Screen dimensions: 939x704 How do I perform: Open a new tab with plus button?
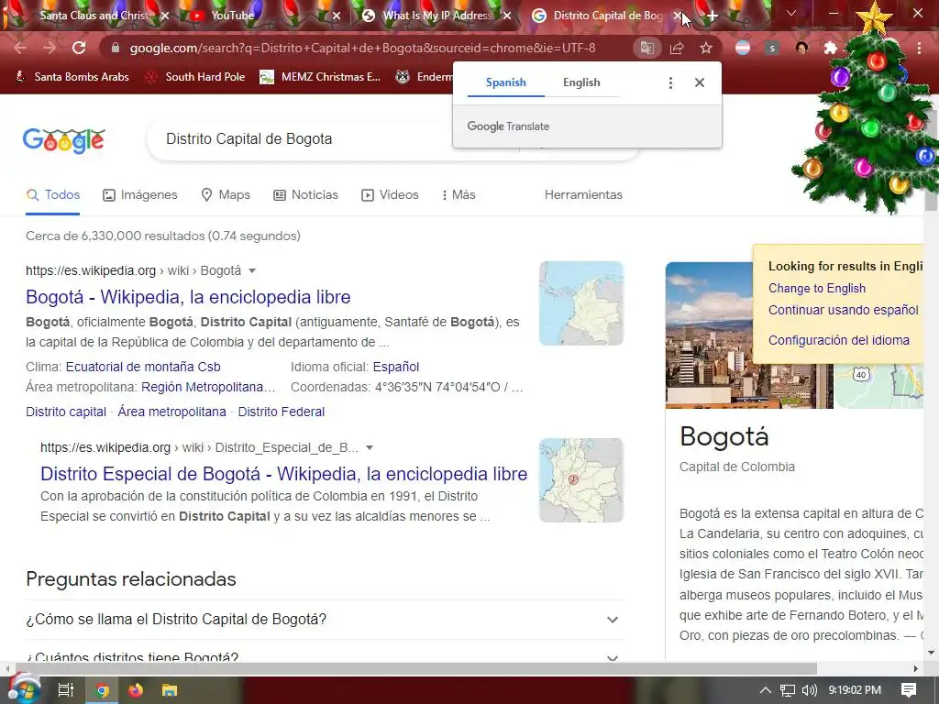click(x=712, y=16)
